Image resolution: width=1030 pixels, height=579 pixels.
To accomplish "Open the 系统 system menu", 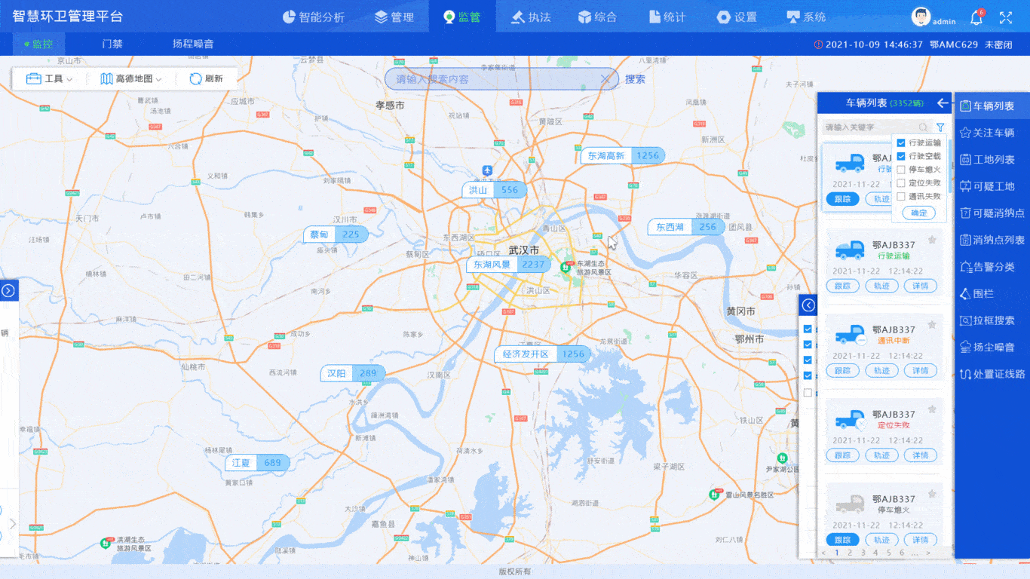I will 806,17.
